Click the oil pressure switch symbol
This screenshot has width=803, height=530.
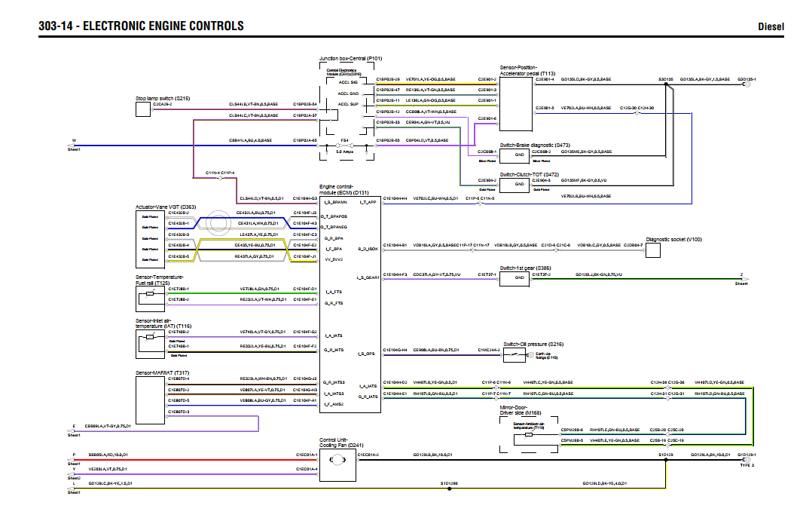514,353
